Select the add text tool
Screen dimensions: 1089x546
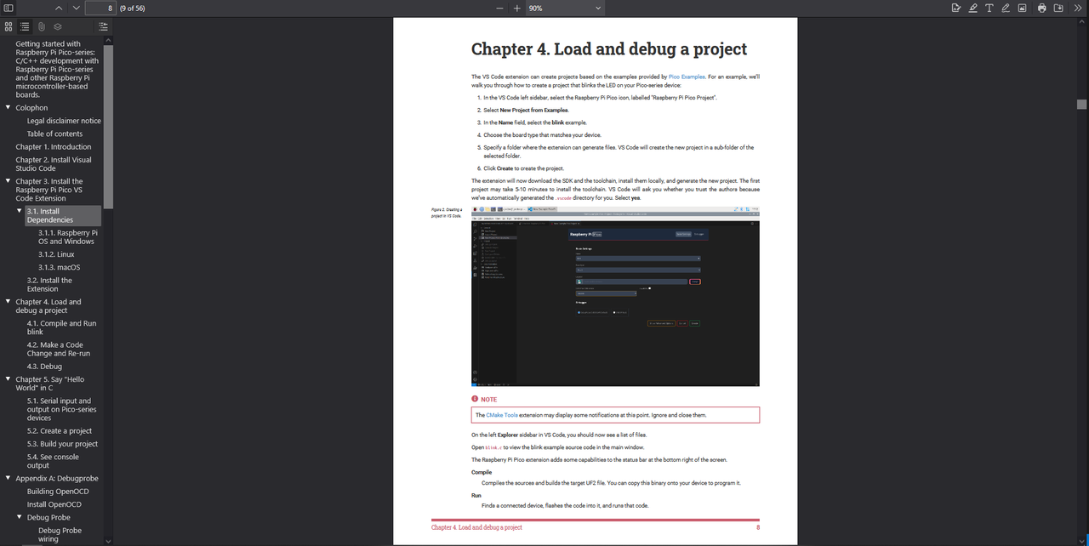pyautogui.click(x=989, y=8)
